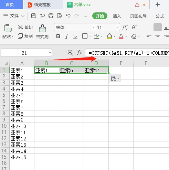
Task: Open the Insert Function fx button
Action: 80,53
